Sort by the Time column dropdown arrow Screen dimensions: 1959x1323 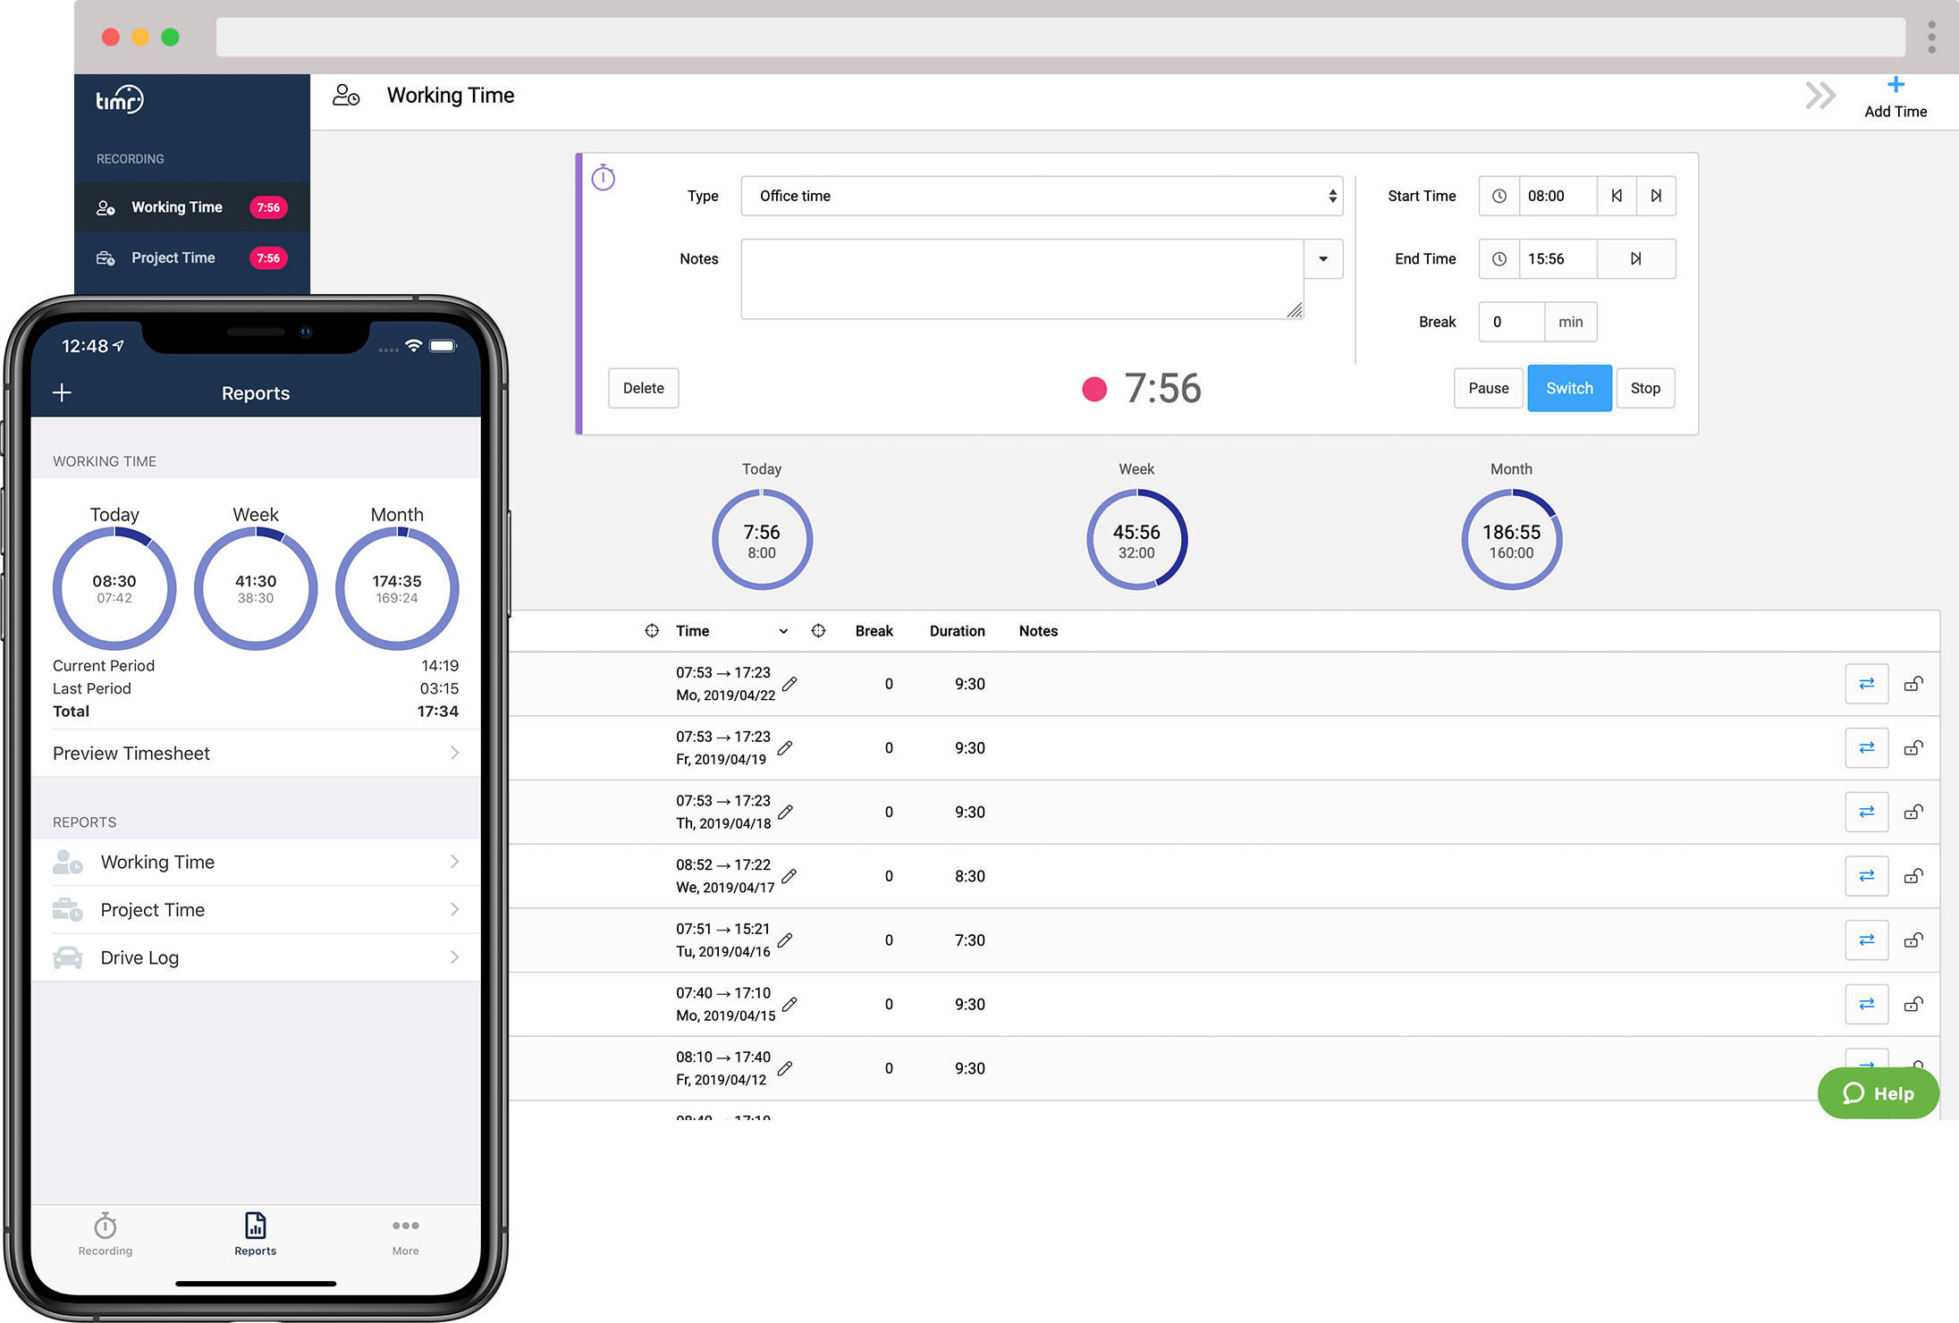coord(783,631)
